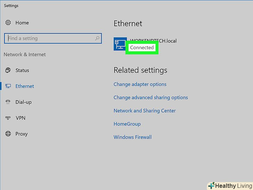
Task: Click the Ethernet page title
Action: [128, 24]
